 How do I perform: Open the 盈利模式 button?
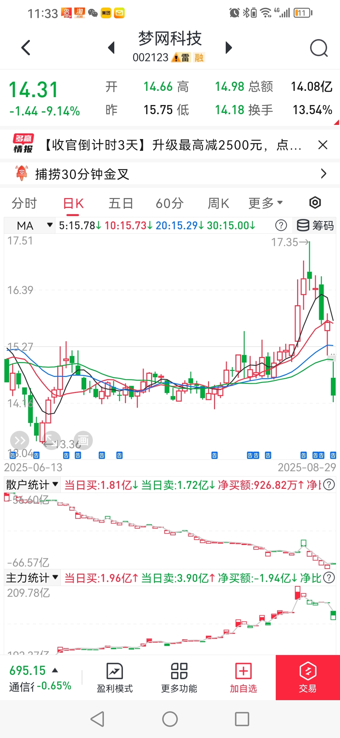click(115, 678)
